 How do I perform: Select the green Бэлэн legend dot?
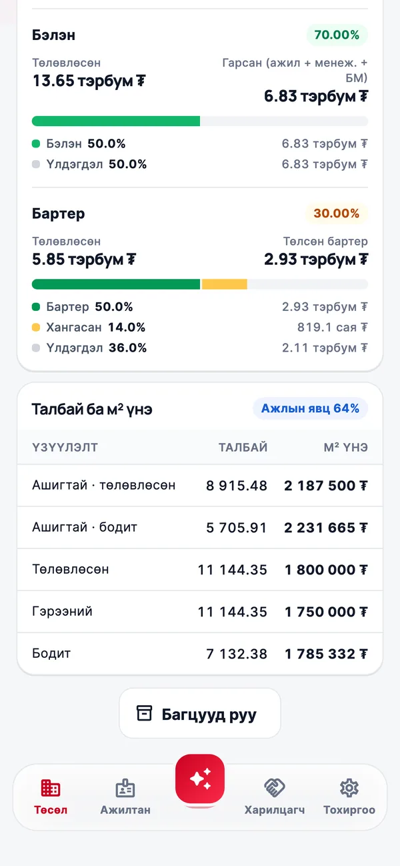(36, 143)
